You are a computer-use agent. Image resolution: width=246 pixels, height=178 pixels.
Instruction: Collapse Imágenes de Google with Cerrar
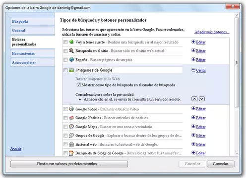coord(199,70)
